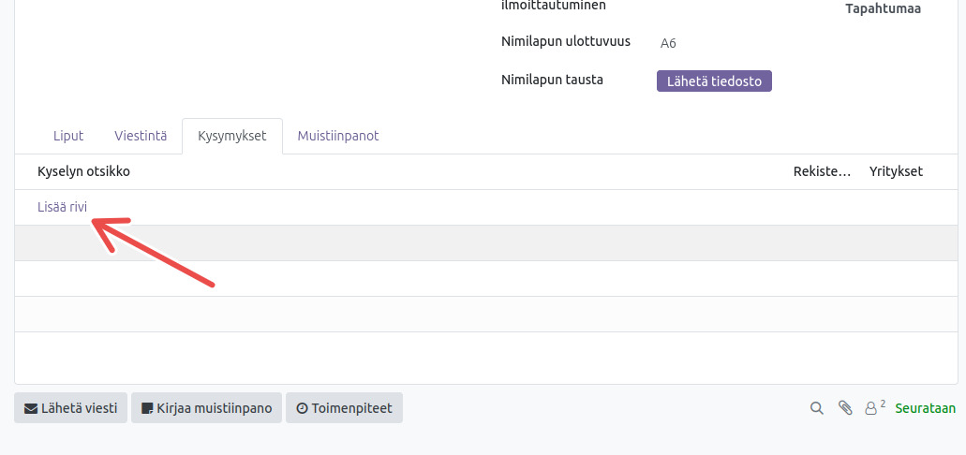Click the search magnifier icon in chatter

[x=816, y=408]
